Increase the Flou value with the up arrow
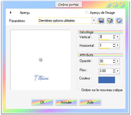Image resolution: width=131 pixels, height=115 pixels. pos(114,70)
